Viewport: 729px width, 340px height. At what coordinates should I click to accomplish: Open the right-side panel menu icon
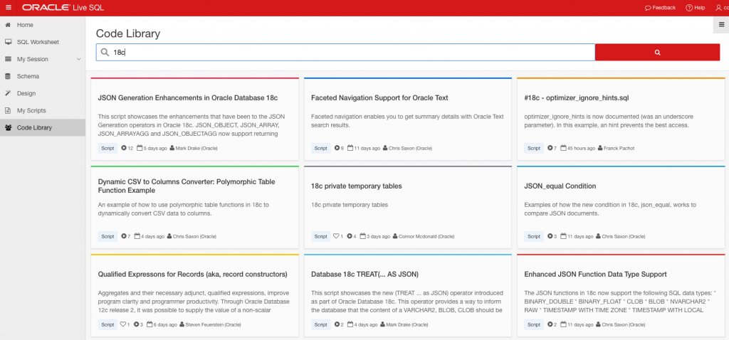click(720, 24)
